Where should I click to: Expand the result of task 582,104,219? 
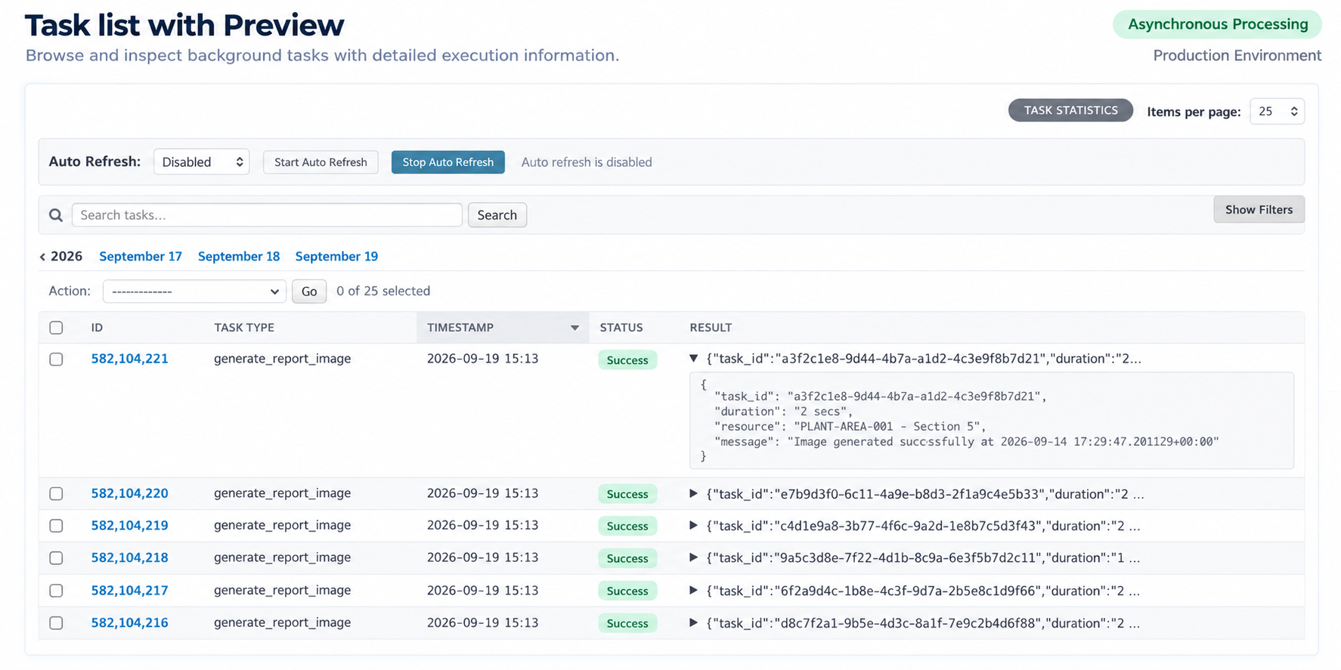(x=693, y=526)
